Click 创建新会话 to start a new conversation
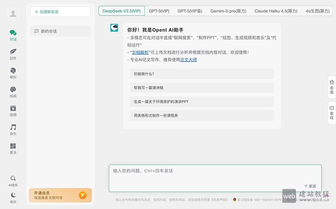This screenshot has width=336, height=209. (x=60, y=12)
